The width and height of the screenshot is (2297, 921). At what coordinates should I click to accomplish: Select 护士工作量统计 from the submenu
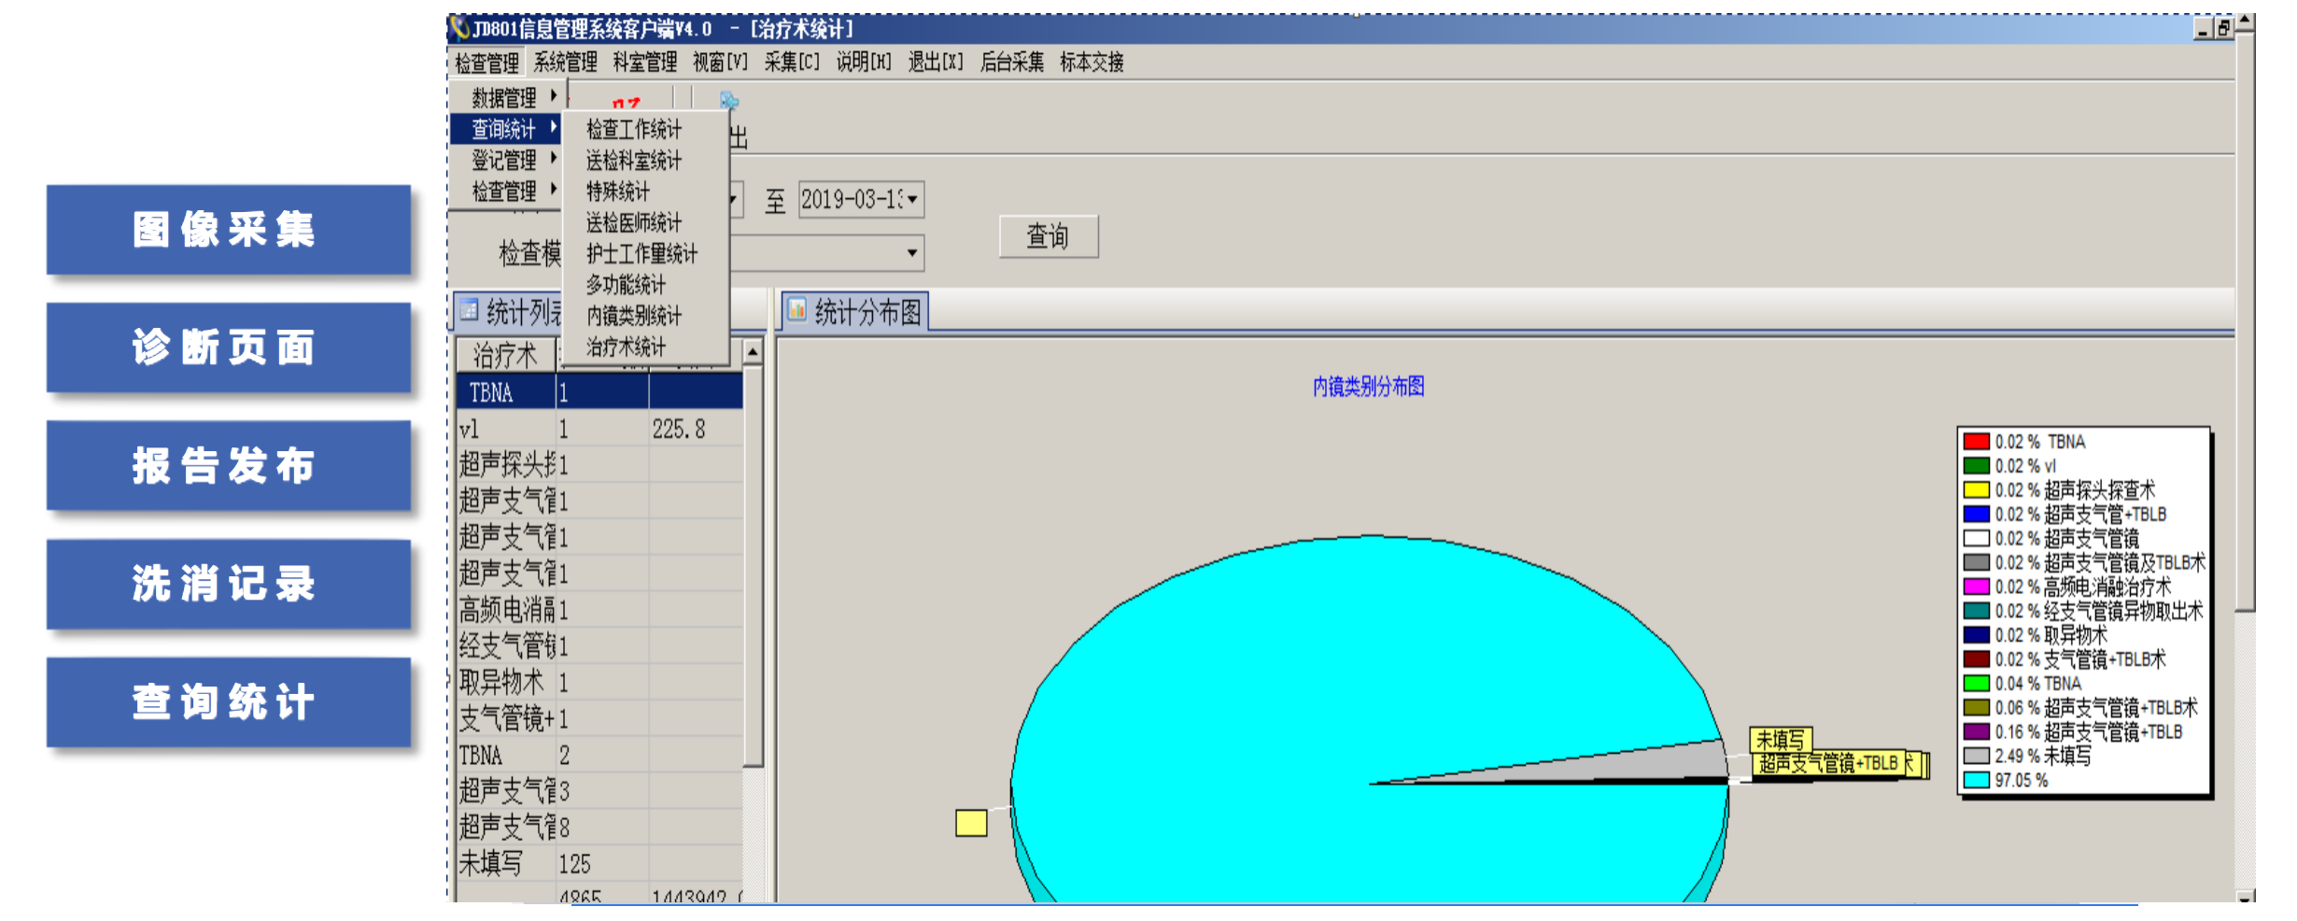click(642, 253)
